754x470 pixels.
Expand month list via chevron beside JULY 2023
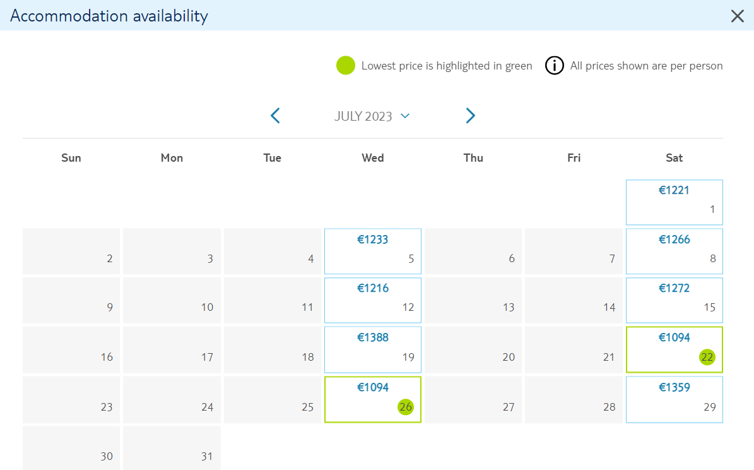(x=405, y=116)
